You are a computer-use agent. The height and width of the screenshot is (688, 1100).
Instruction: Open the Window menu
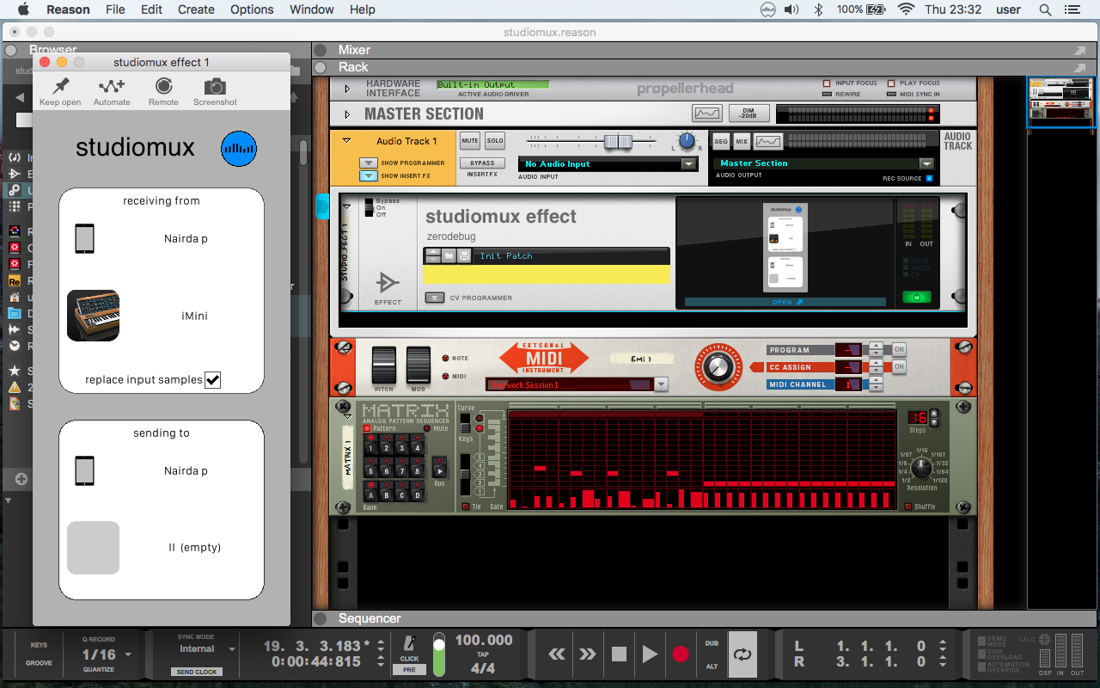pyautogui.click(x=311, y=9)
